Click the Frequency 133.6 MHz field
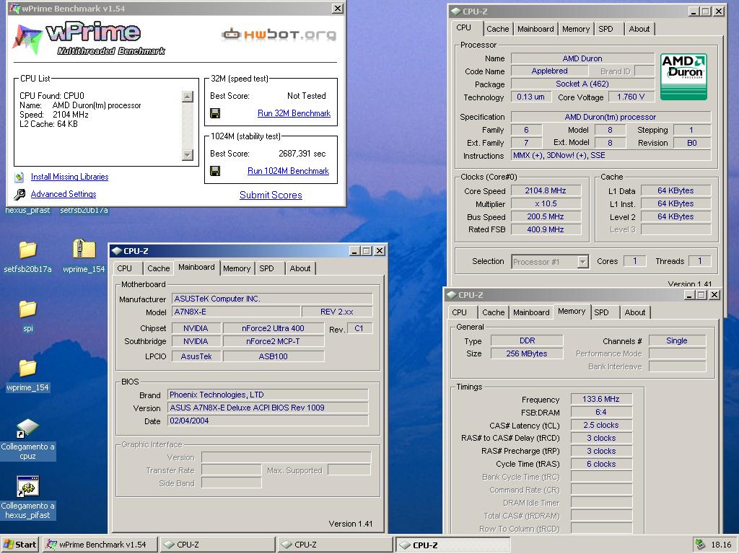This screenshot has width=739, height=554. point(601,399)
